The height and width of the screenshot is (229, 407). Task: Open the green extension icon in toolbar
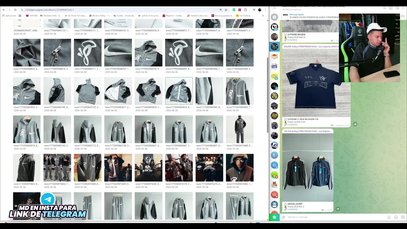click(234, 10)
